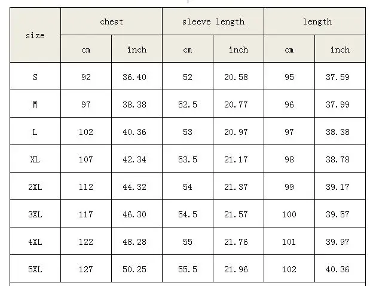Click the S size row label

pos(35,76)
